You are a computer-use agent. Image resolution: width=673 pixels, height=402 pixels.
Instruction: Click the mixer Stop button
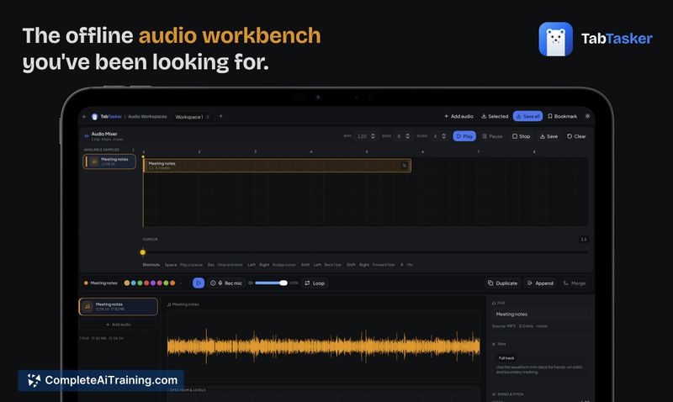[x=521, y=136]
